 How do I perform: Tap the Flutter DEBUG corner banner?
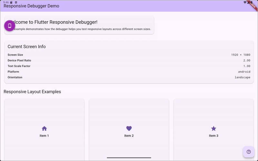pos(253,5)
